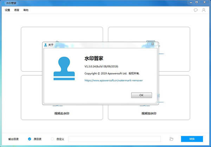Open the output folder icon
This screenshot has width=211, height=147.
tap(171, 139)
